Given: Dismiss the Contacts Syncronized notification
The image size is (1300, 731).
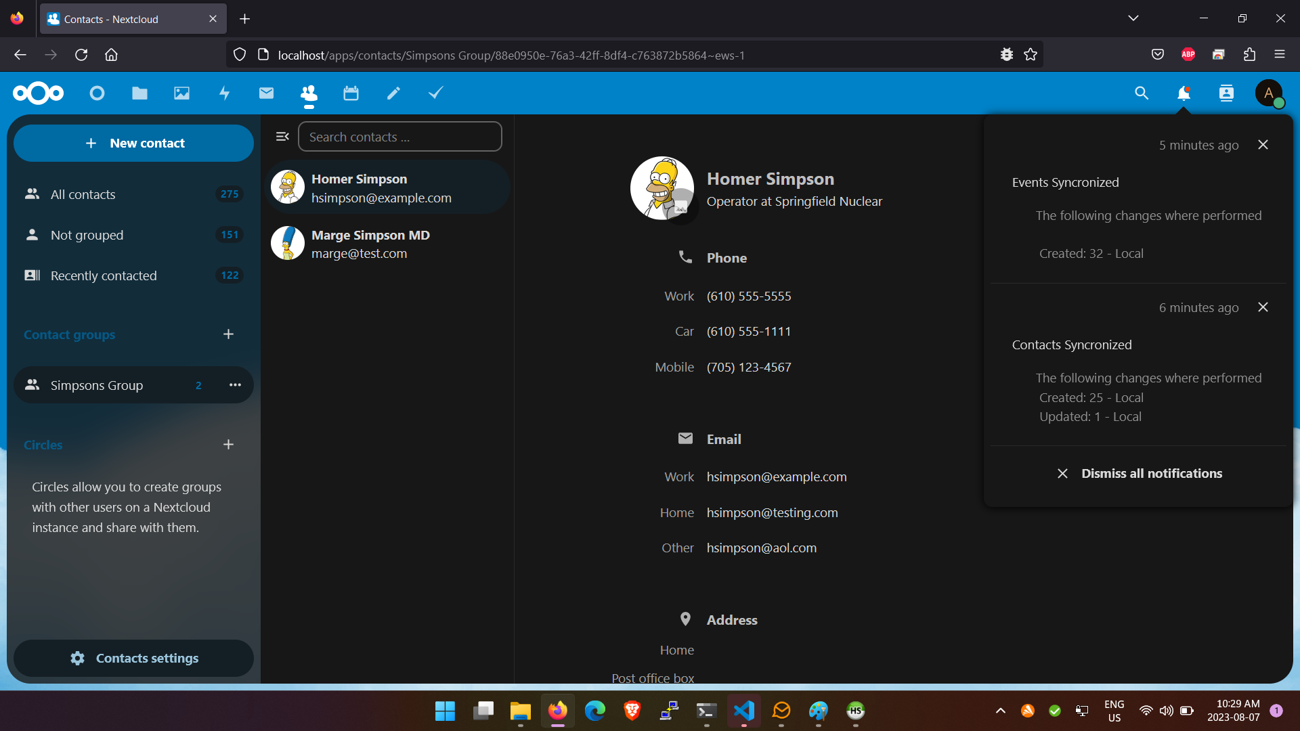Looking at the screenshot, I should tap(1263, 307).
